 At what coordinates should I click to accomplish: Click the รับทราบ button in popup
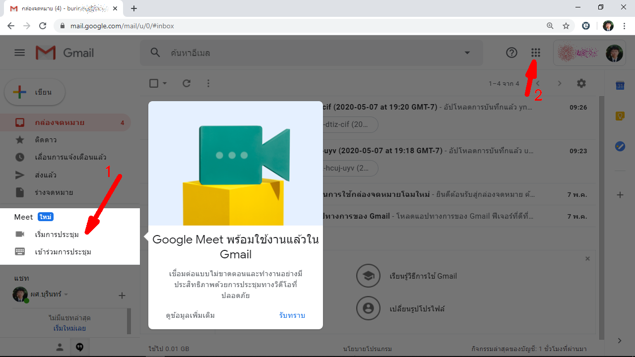click(292, 315)
